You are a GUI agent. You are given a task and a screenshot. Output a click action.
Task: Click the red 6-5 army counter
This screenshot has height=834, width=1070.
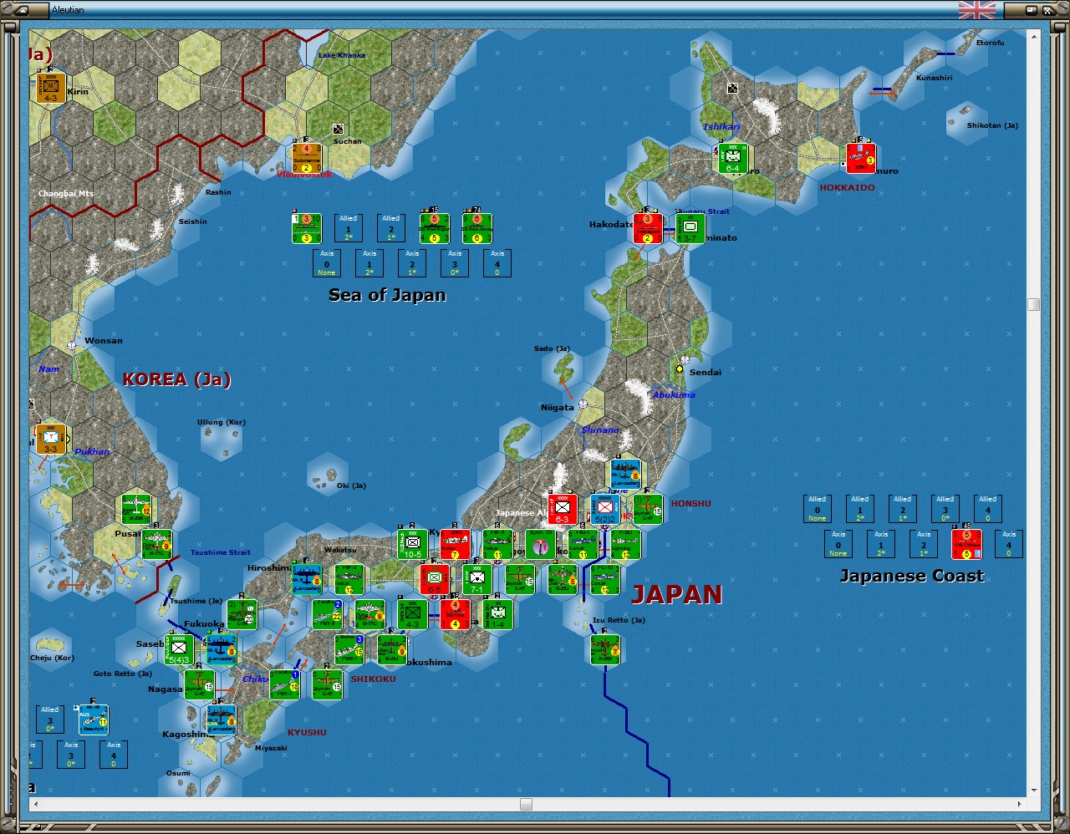pos(434,579)
